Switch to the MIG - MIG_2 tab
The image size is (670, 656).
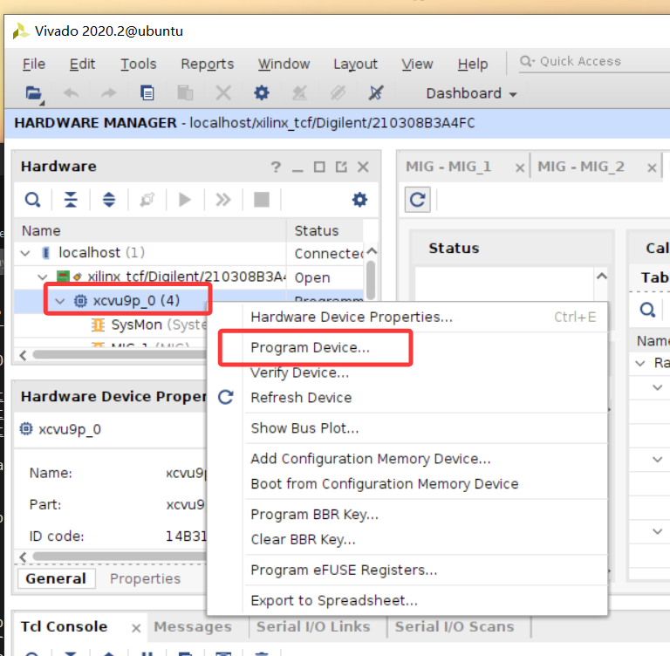[581, 167]
